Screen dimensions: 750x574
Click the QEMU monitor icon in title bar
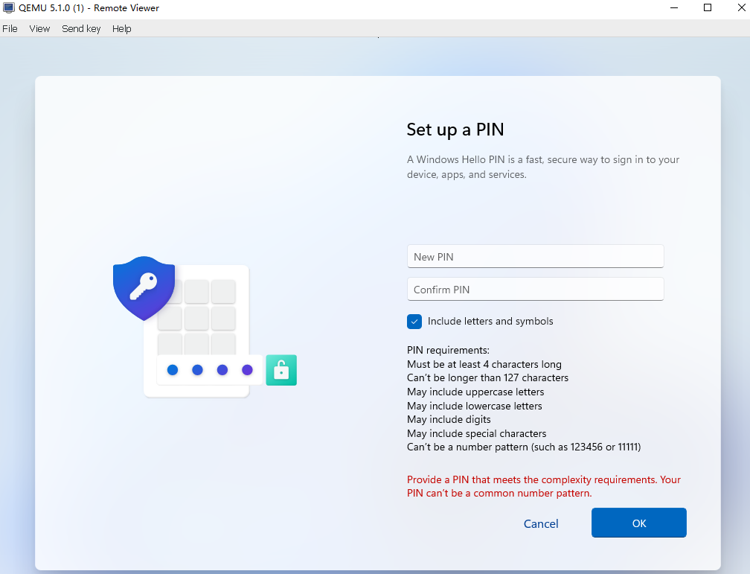[9, 8]
